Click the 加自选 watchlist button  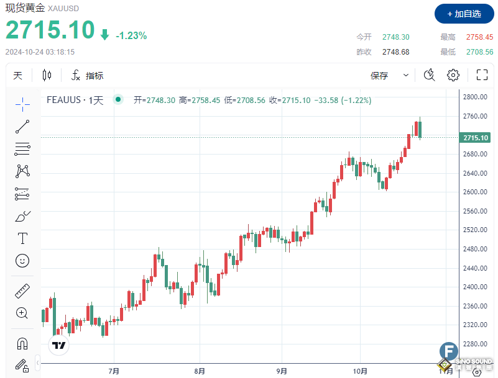pyautogui.click(x=463, y=14)
